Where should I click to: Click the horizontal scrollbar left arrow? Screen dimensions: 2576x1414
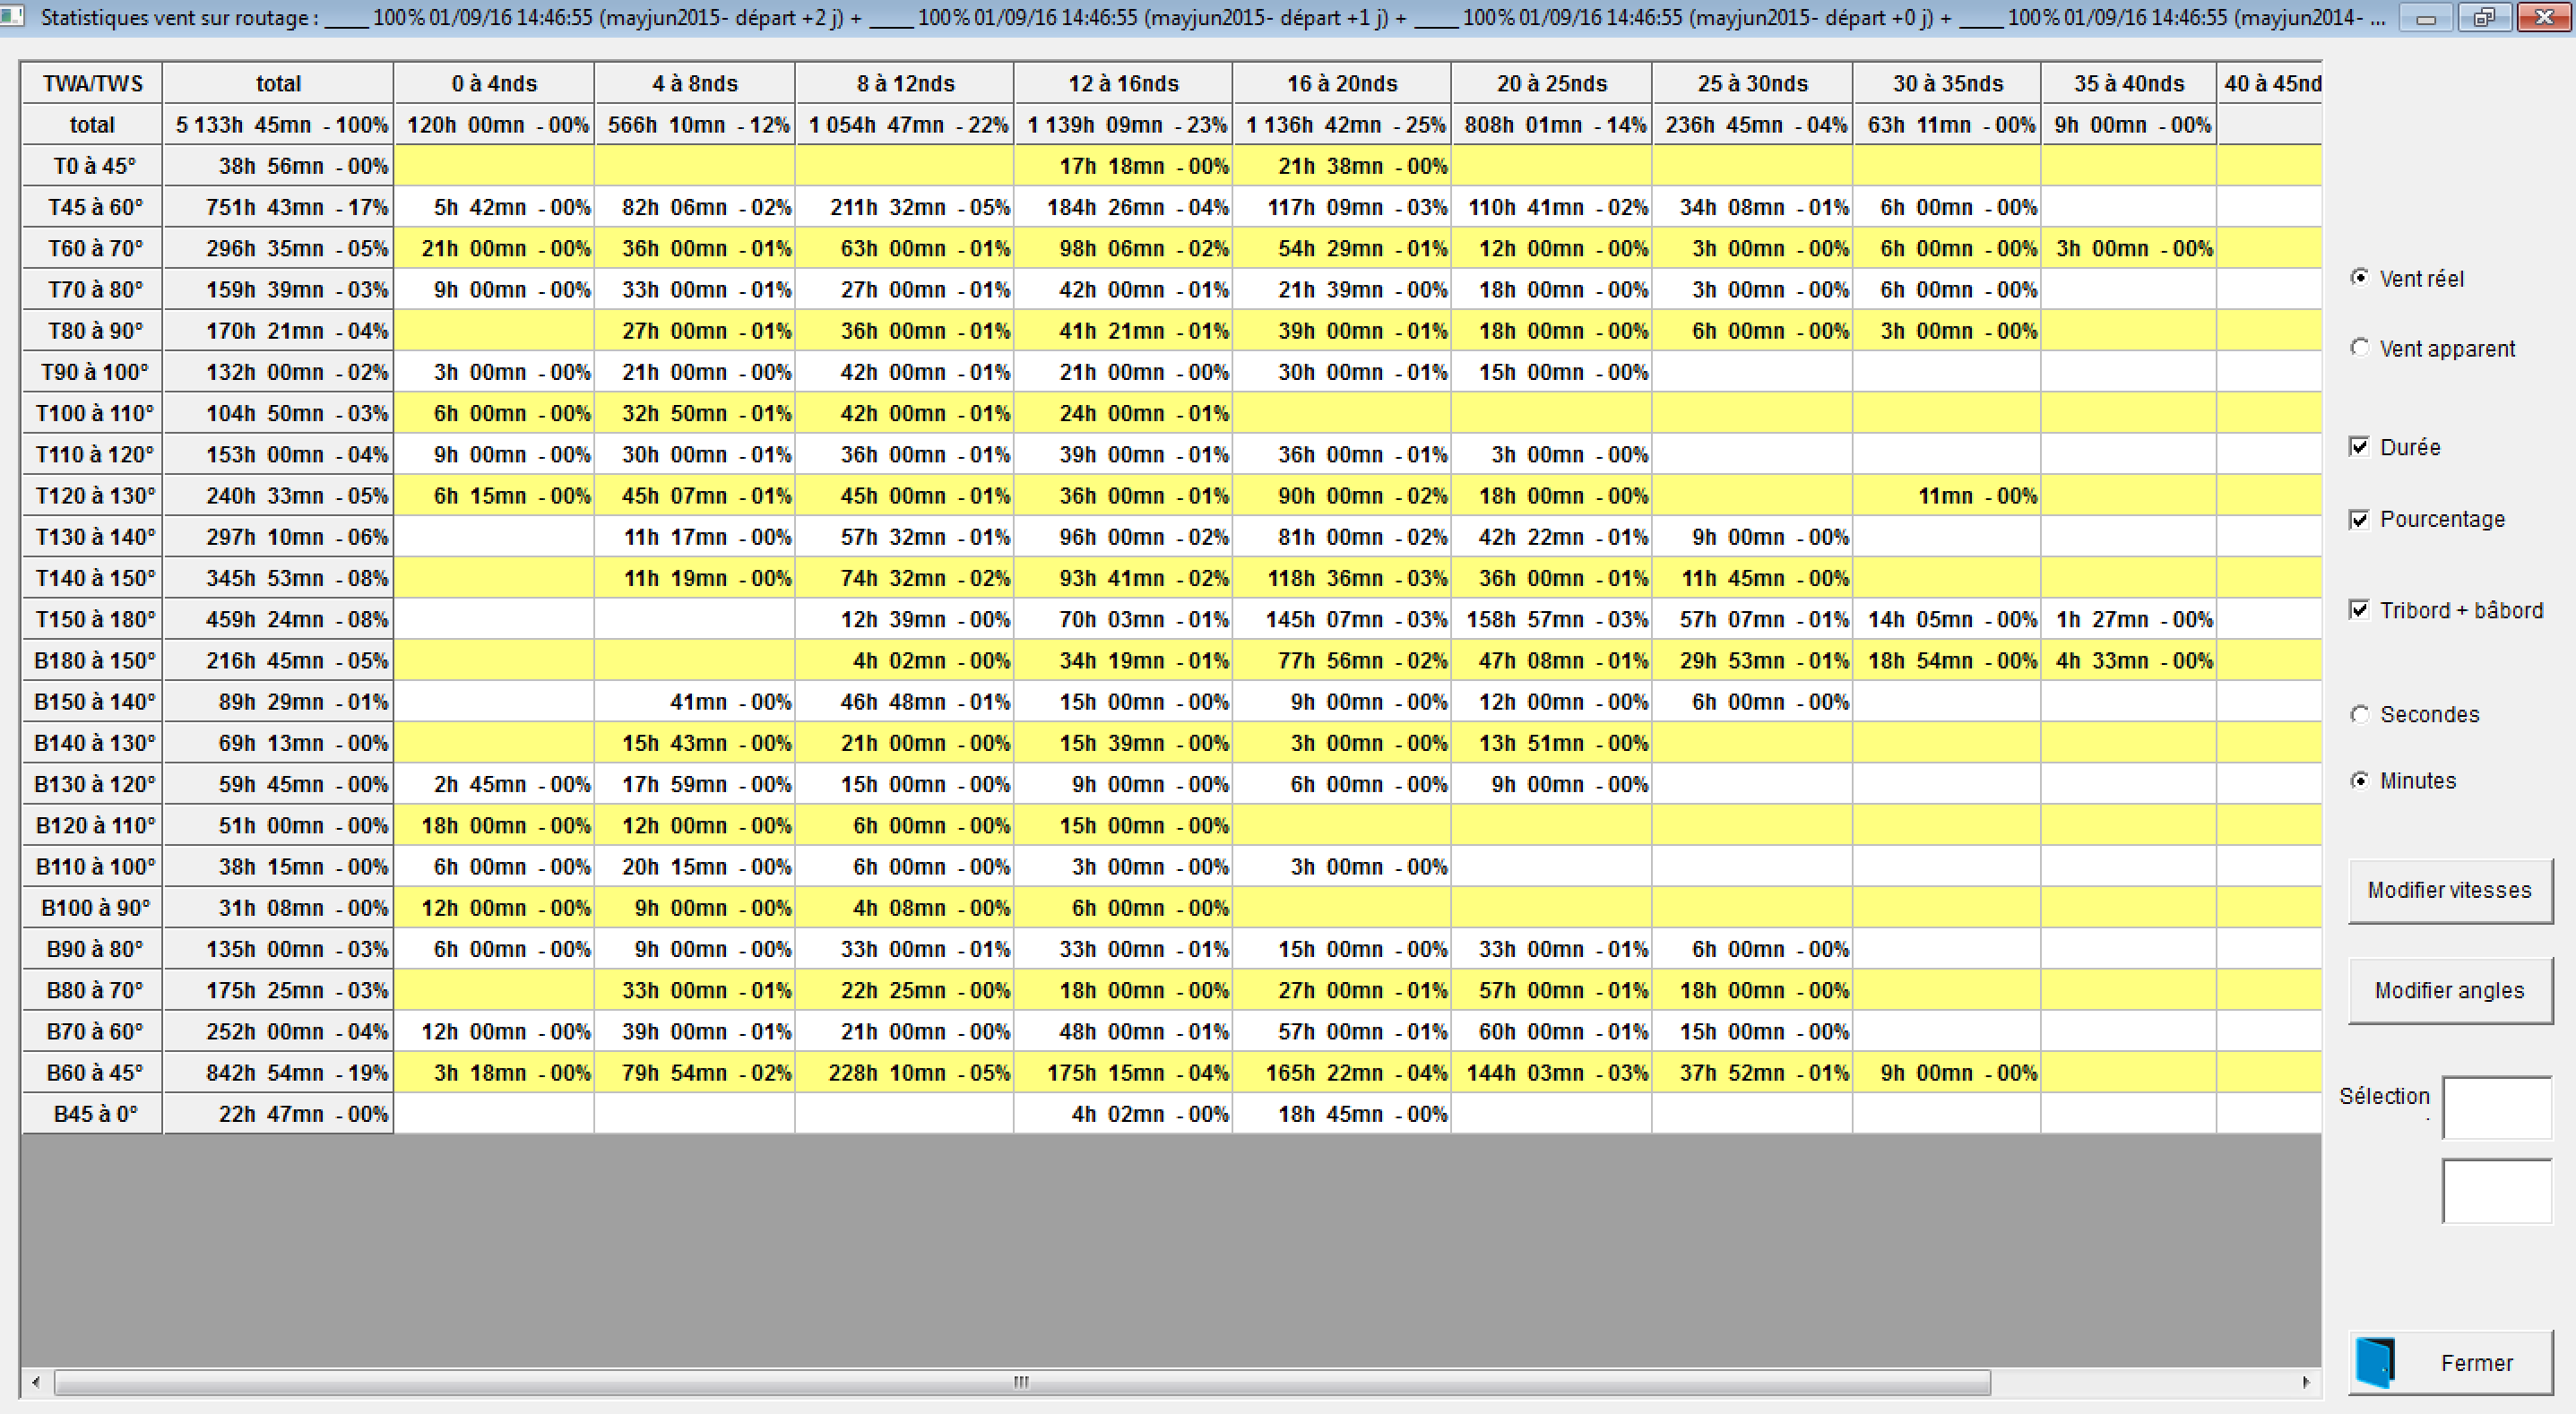pyautogui.click(x=36, y=1382)
